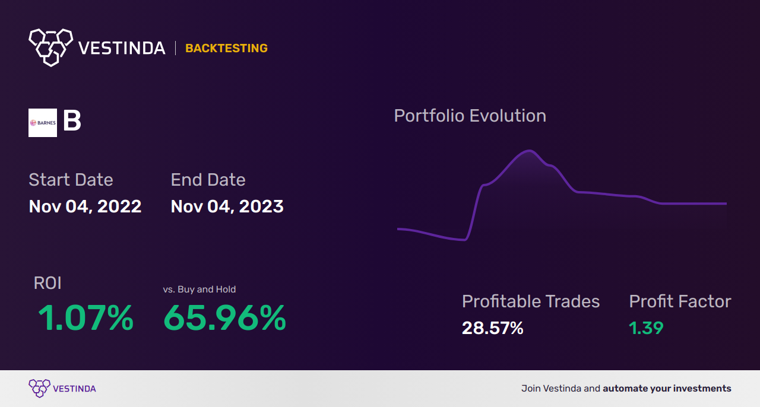
Task: Click the ROI label
Action: (x=47, y=283)
